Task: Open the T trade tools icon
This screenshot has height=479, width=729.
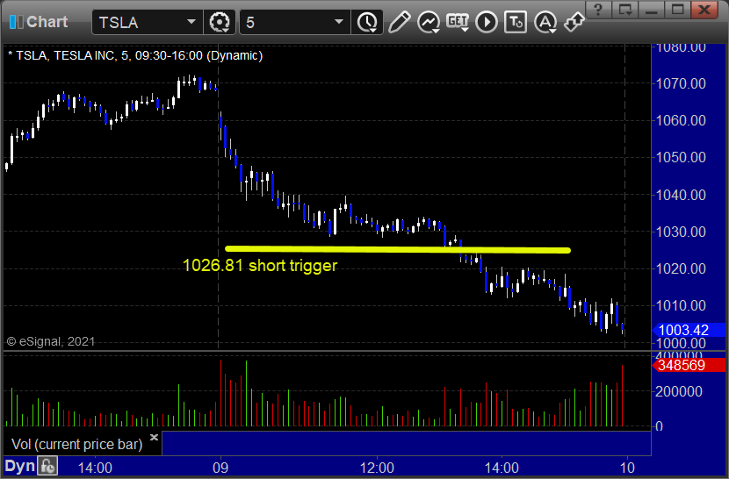Action: 516,22
